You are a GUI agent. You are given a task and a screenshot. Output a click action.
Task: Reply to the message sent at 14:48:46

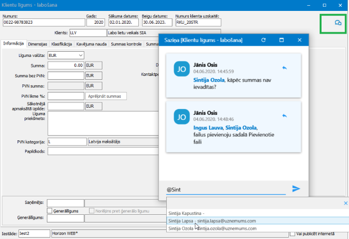(284, 115)
